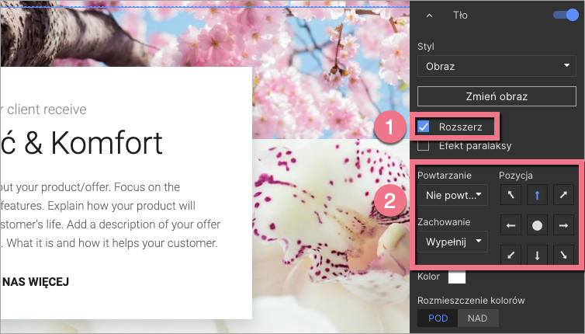Expand the Powtarzanie dropdown
The image size is (585, 334).
(453, 194)
